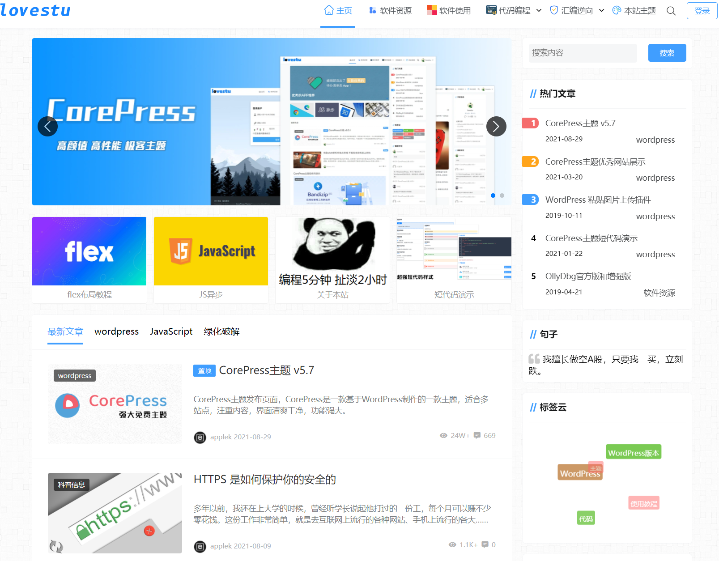Open article title CorePress主题 v5.7
The width and height of the screenshot is (719, 561).
[x=267, y=370]
